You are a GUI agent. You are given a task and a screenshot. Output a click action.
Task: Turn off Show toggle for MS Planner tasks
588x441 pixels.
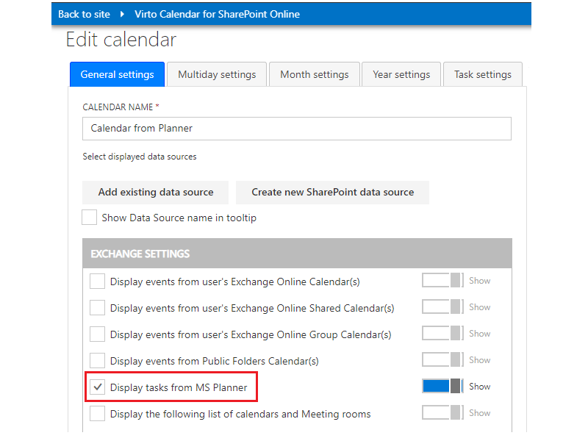pos(442,387)
